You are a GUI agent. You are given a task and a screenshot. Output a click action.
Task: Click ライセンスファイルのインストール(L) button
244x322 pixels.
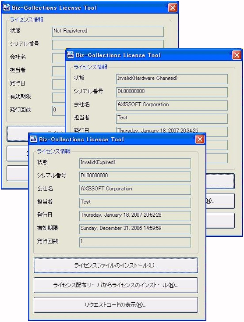(116, 265)
